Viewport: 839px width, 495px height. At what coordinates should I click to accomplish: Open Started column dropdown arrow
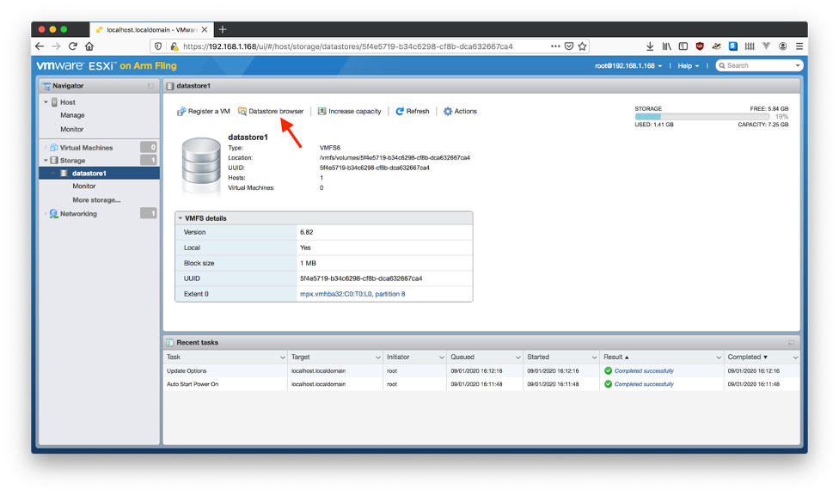[x=595, y=357]
